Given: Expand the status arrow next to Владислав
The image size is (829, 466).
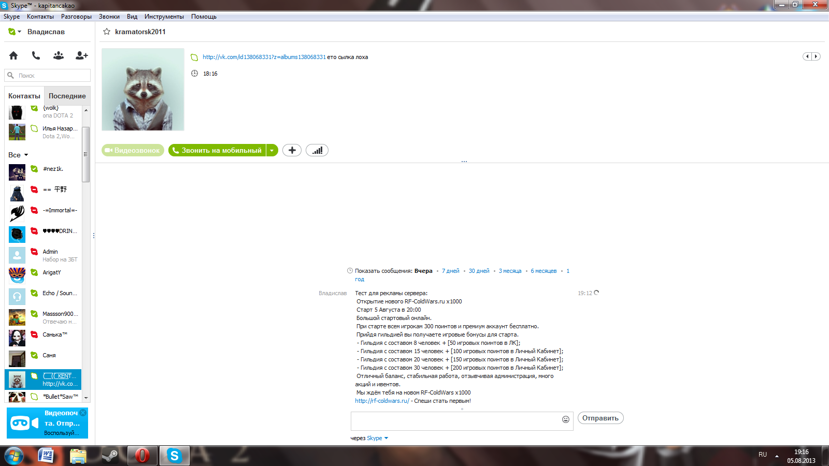Looking at the screenshot, I should pos(20,32).
